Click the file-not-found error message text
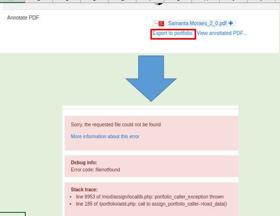This screenshot has height=216, width=280. (x=116, y=124)
